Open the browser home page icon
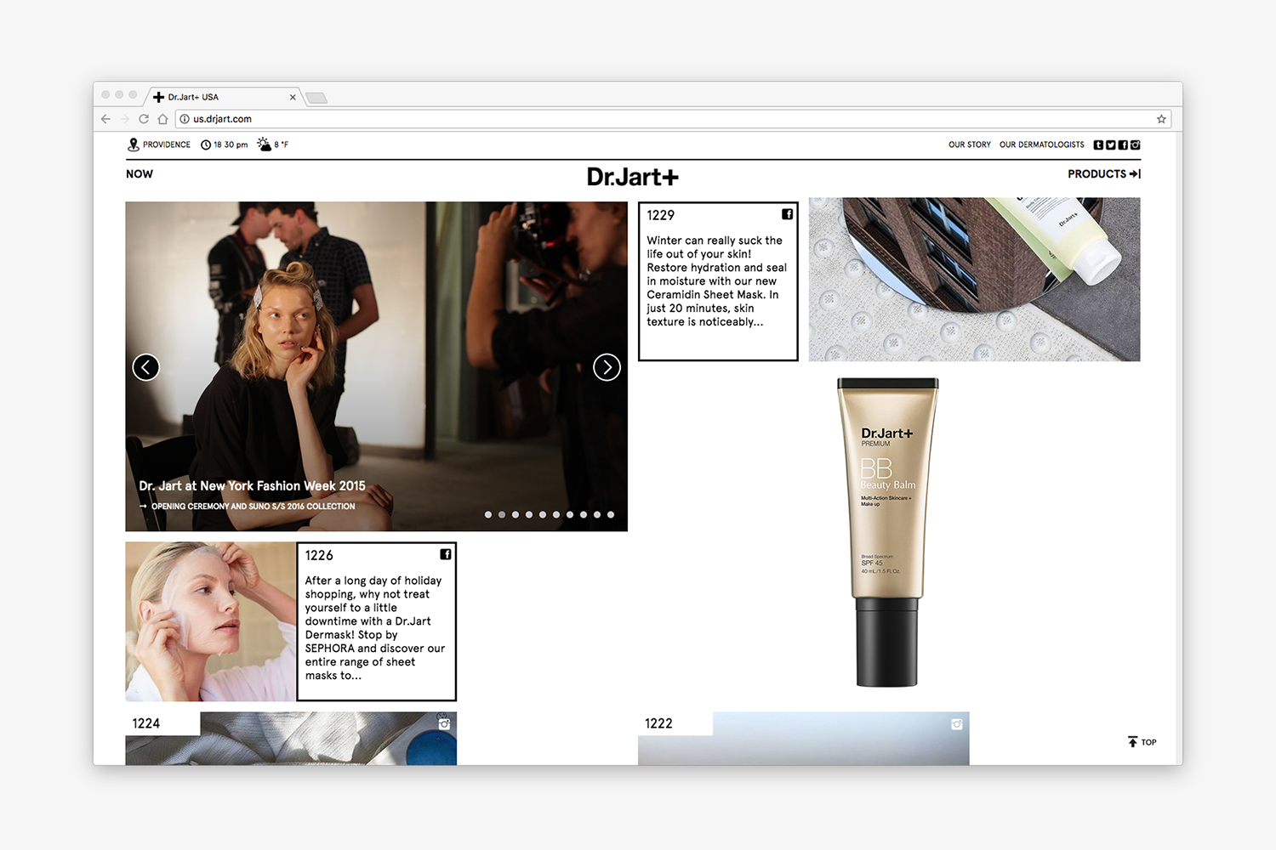Viewport: 1276px width, 850px height. (x=162, y=119)
